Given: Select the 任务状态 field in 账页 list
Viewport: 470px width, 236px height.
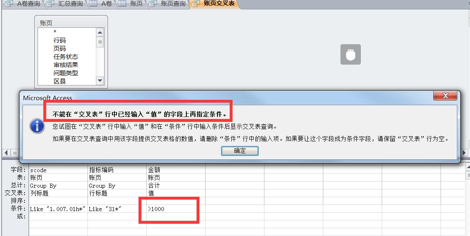Looking at the screenshot, I should [67, 56].
